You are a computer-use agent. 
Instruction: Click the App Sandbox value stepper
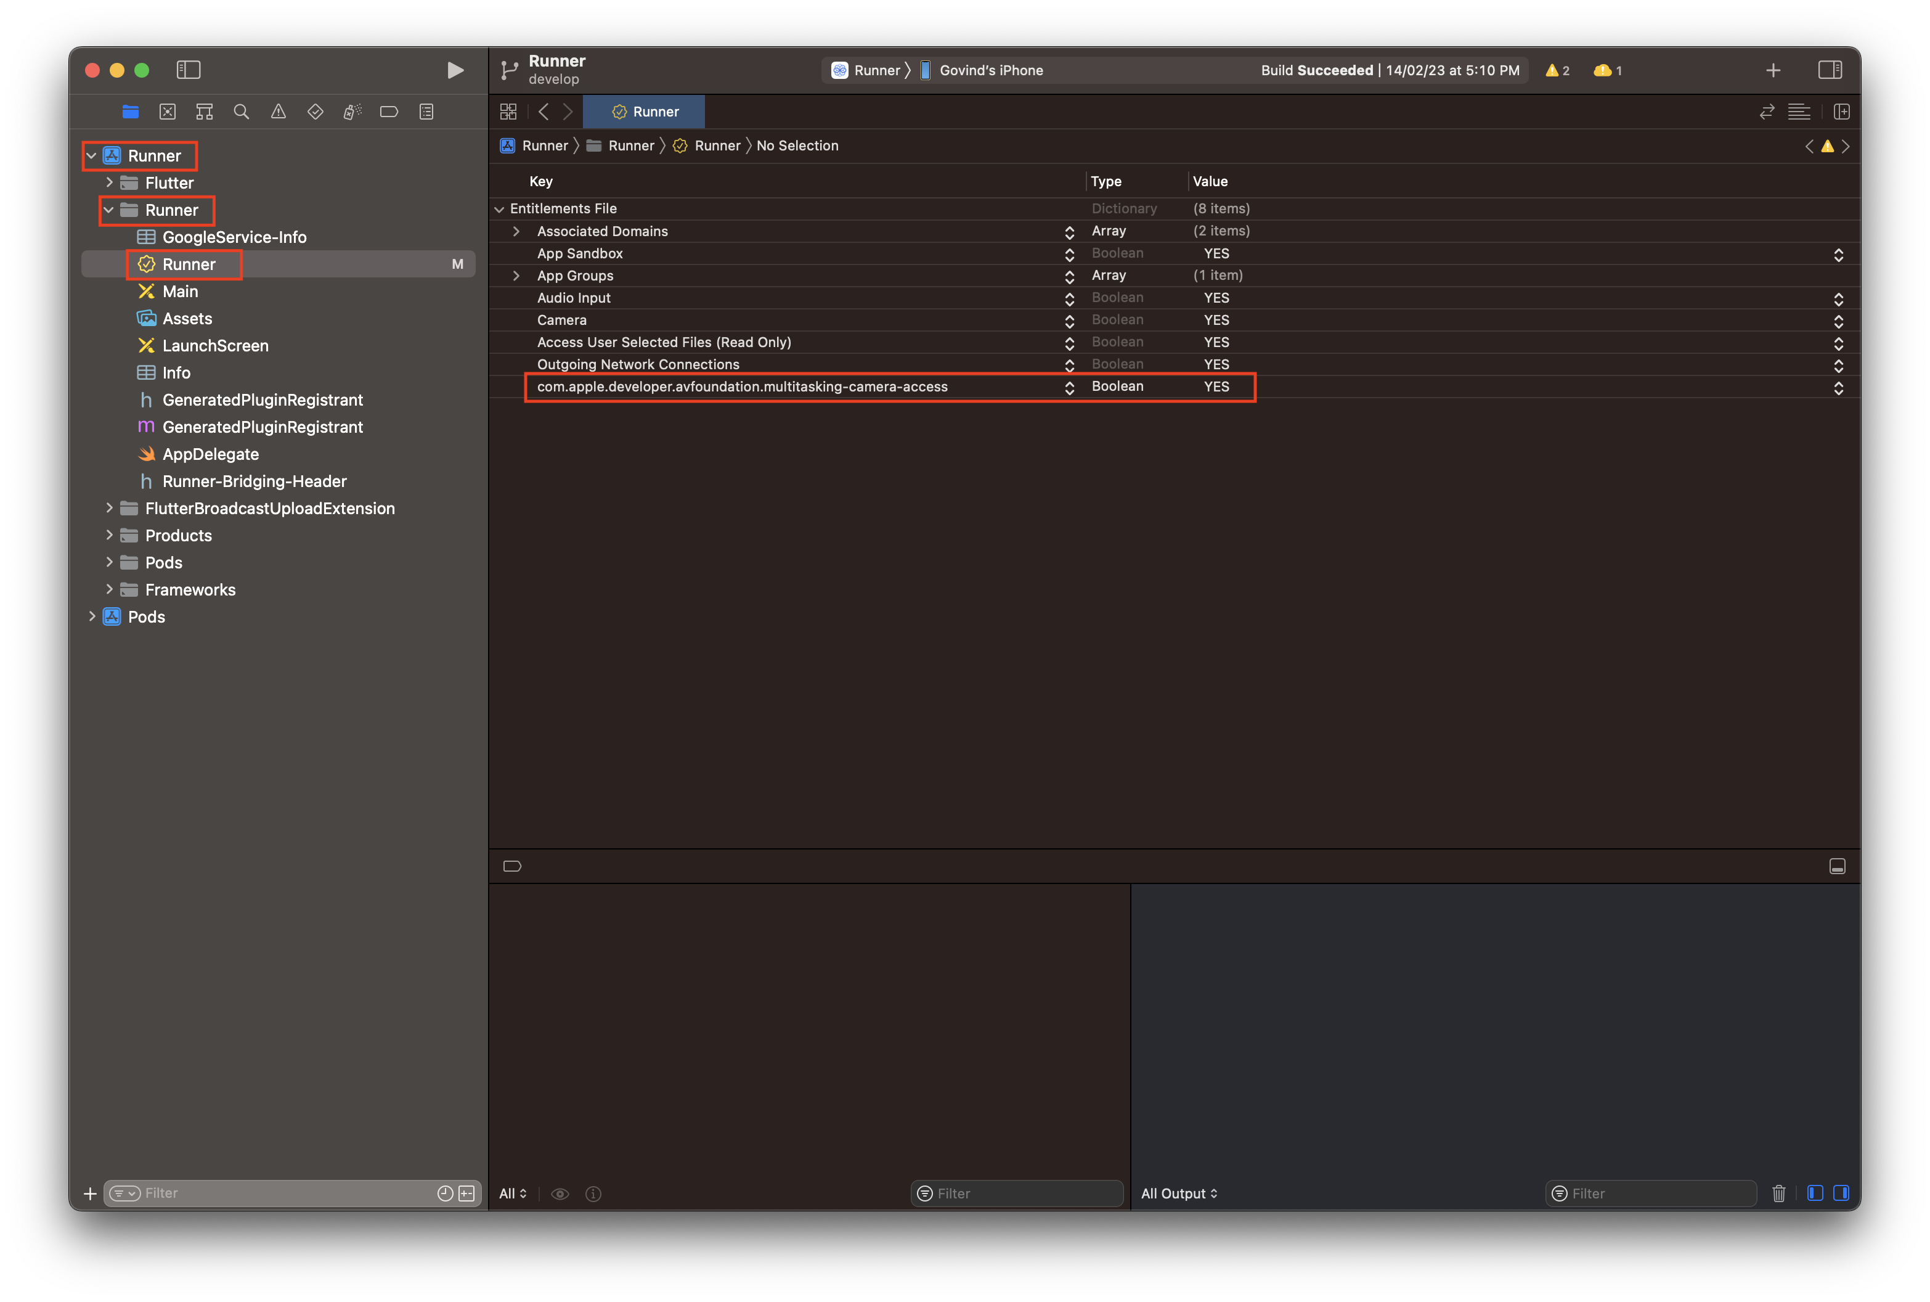1838,255
